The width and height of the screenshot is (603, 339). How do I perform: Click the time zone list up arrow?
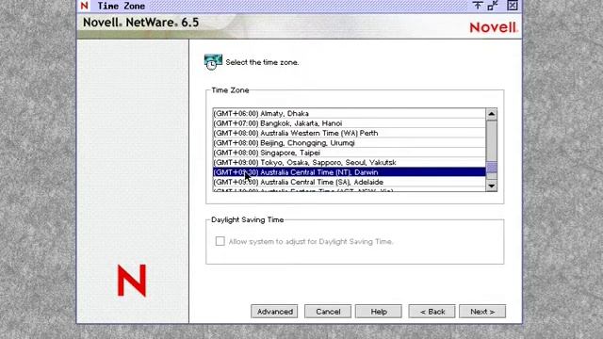tap(491, 114)
